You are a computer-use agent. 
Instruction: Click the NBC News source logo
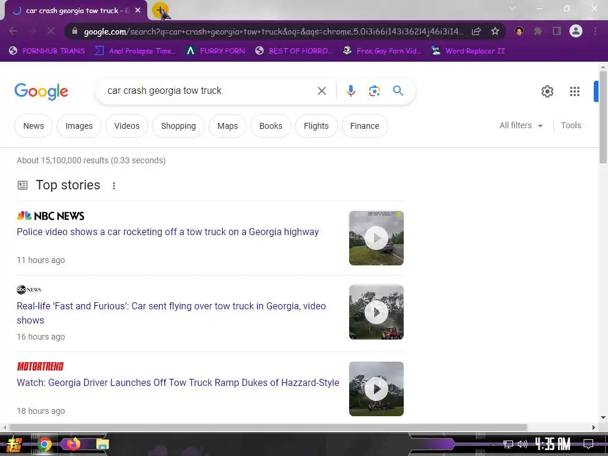tap(50, 216)
